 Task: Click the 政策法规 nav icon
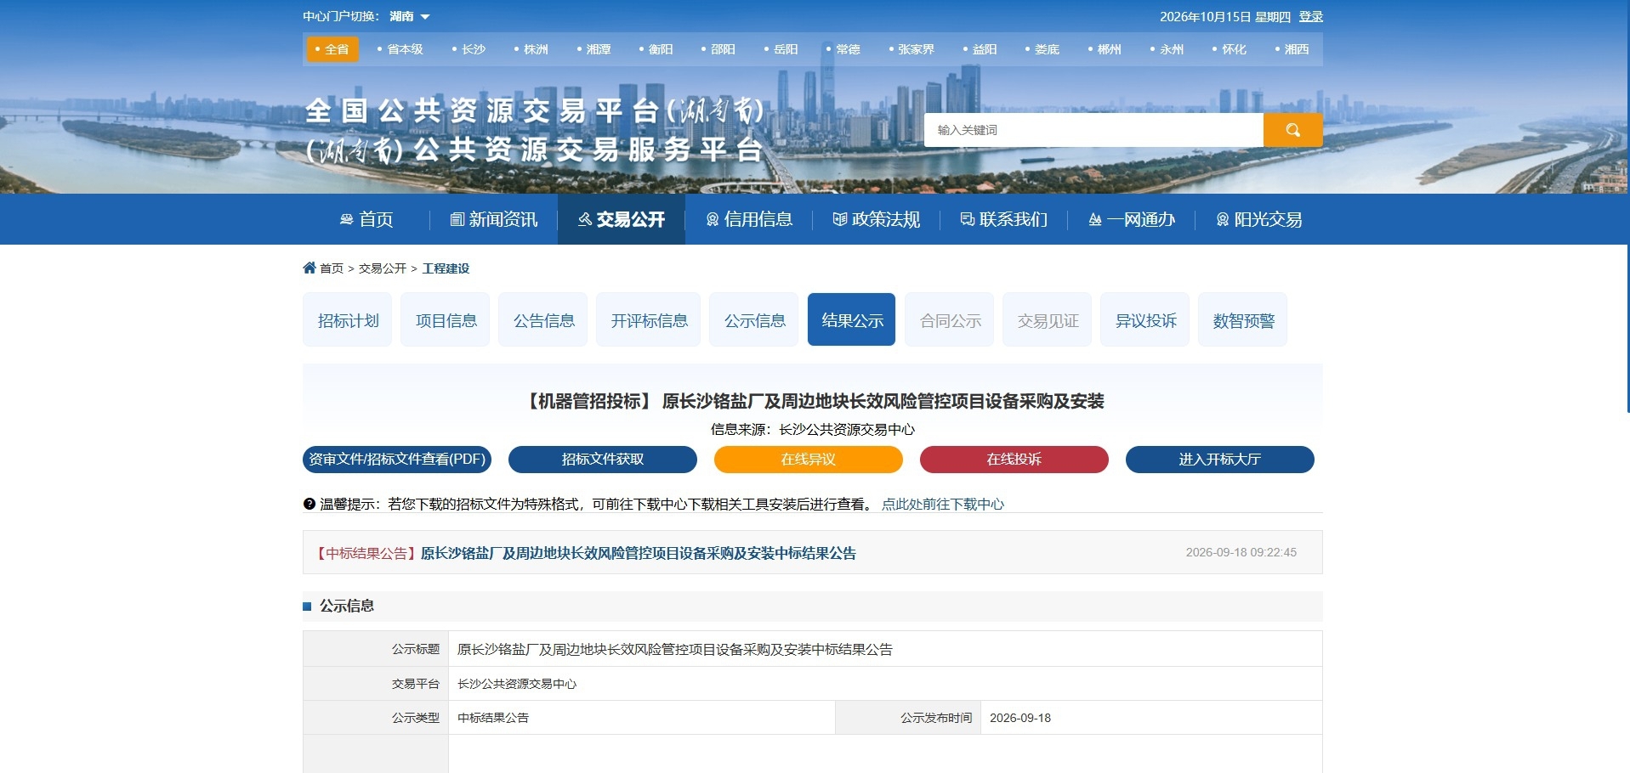click(839, 219)
